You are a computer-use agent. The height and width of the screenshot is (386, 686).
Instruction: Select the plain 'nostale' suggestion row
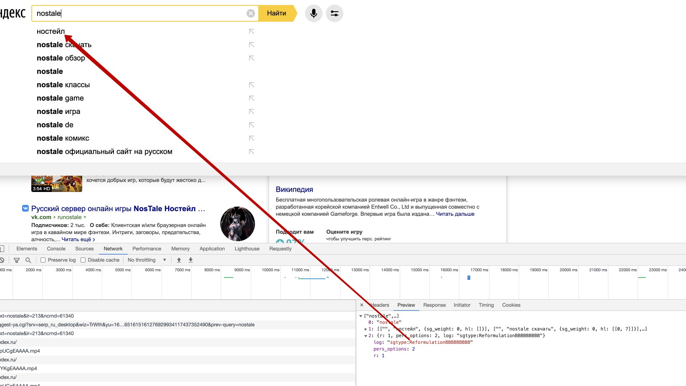pyautogui.click(x=50, y=71)
